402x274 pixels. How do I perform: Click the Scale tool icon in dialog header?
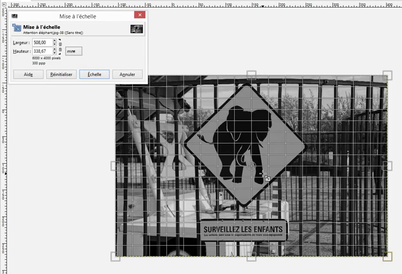tap(17, 28)
